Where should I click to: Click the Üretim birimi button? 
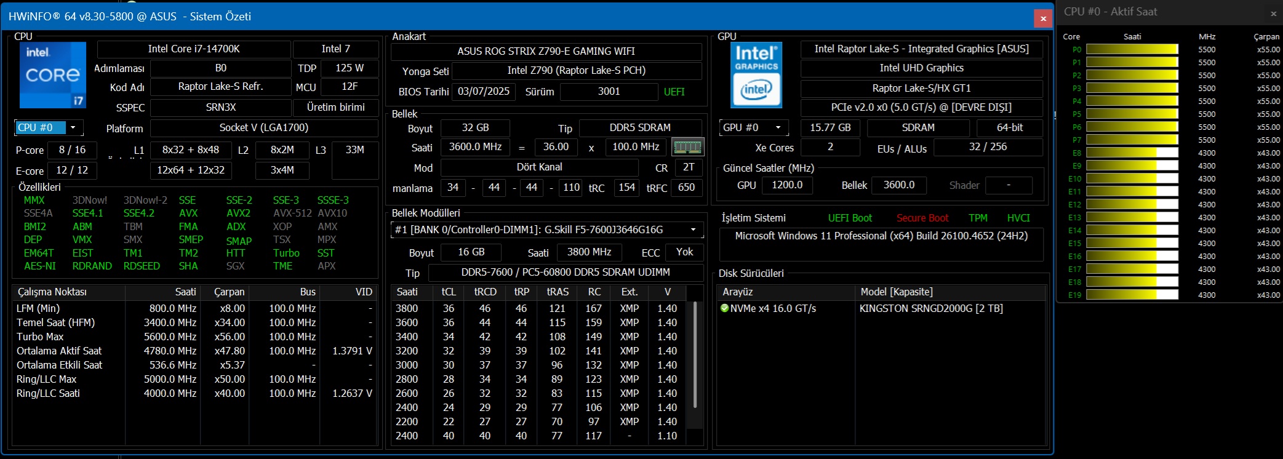[335, 108]
